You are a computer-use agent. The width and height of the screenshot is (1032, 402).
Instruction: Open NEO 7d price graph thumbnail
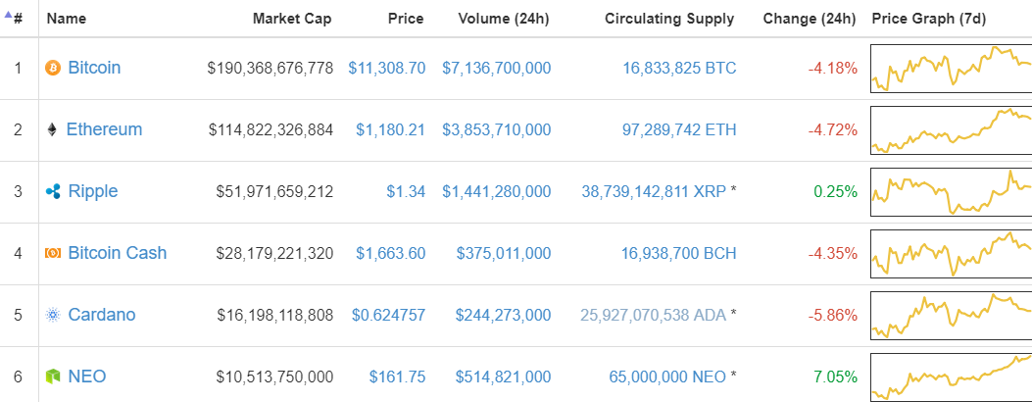[x=952, y=377]
